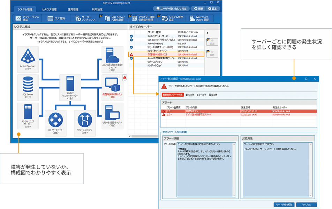Click ユーザー問い合わせ対応 button
This screenshot has width=332, height=209.
pos(171,9)
